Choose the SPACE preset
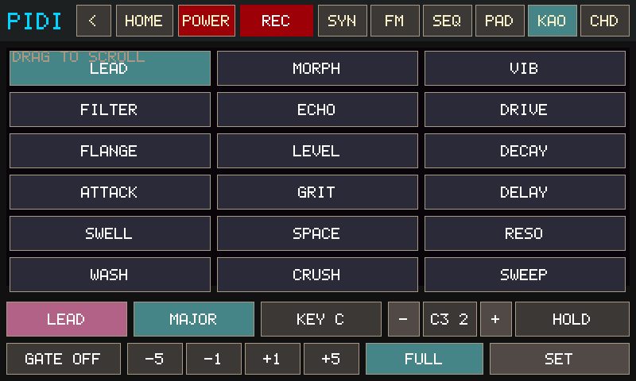 click(x=317, y=233)
